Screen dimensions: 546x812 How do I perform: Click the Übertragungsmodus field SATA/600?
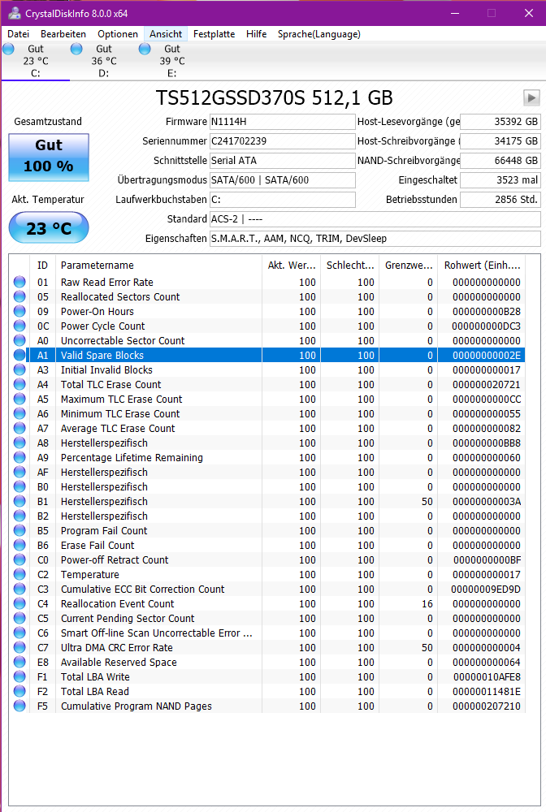(282, 180)
